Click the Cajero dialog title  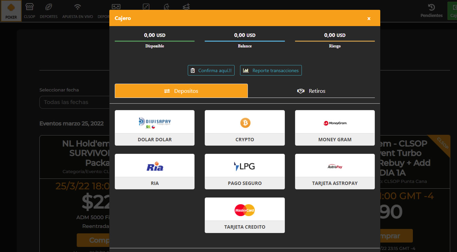pyautogui.click(x=123, y=18)
